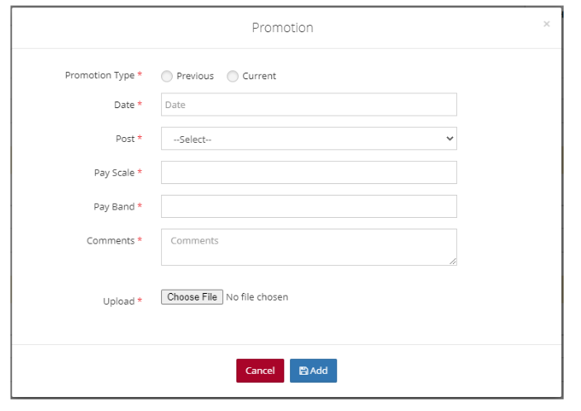Click into the Pay Band field
Viewport: 581px width, 411px height.
308,206
